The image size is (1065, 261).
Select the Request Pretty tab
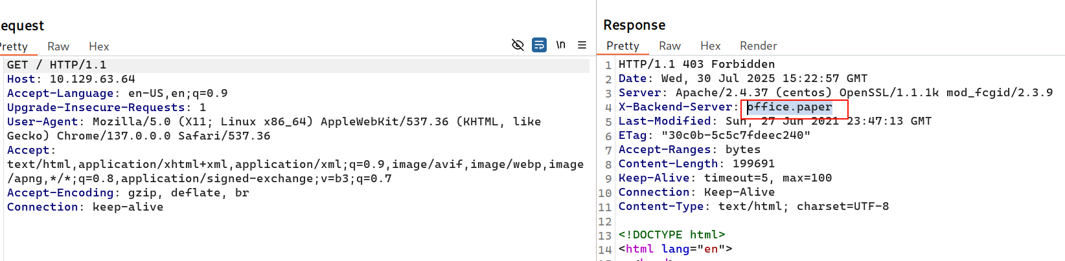[14, 47]
